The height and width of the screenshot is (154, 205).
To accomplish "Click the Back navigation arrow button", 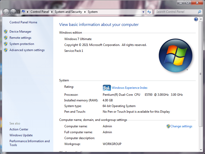I will pos(6,12).
